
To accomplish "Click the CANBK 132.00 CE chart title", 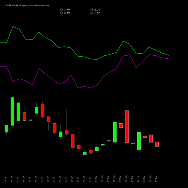I will coord(27,6).
